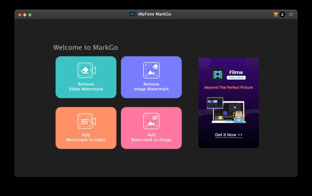Open the user account icon
This screenshot has height=196, width=312.
[x=282, y=14]
